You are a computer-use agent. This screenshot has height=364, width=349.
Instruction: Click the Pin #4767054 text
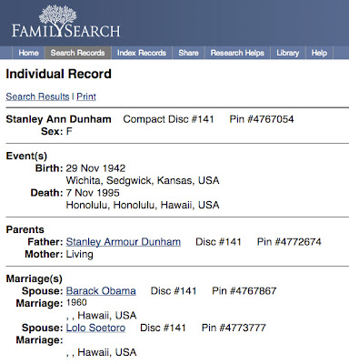(262, 119)
